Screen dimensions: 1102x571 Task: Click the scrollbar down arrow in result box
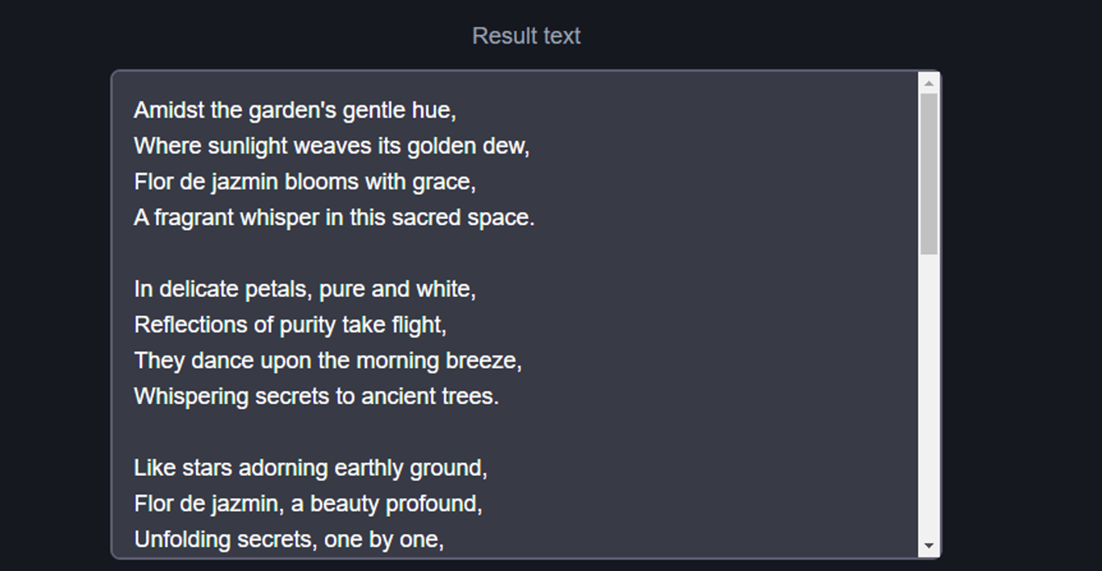click(x=929, y=546)
